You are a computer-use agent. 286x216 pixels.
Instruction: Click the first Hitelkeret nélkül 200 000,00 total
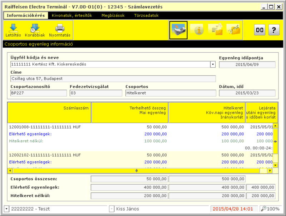[x=129, y=196]
